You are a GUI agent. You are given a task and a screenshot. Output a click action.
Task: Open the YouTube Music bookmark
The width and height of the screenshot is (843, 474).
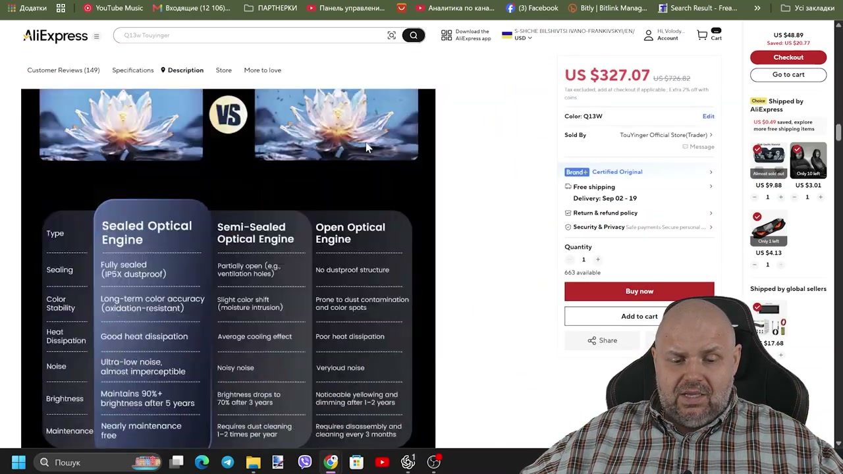click(113, 8)
